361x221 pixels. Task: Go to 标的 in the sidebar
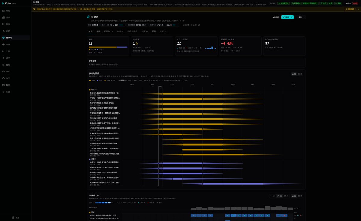(x=15, y=24)
